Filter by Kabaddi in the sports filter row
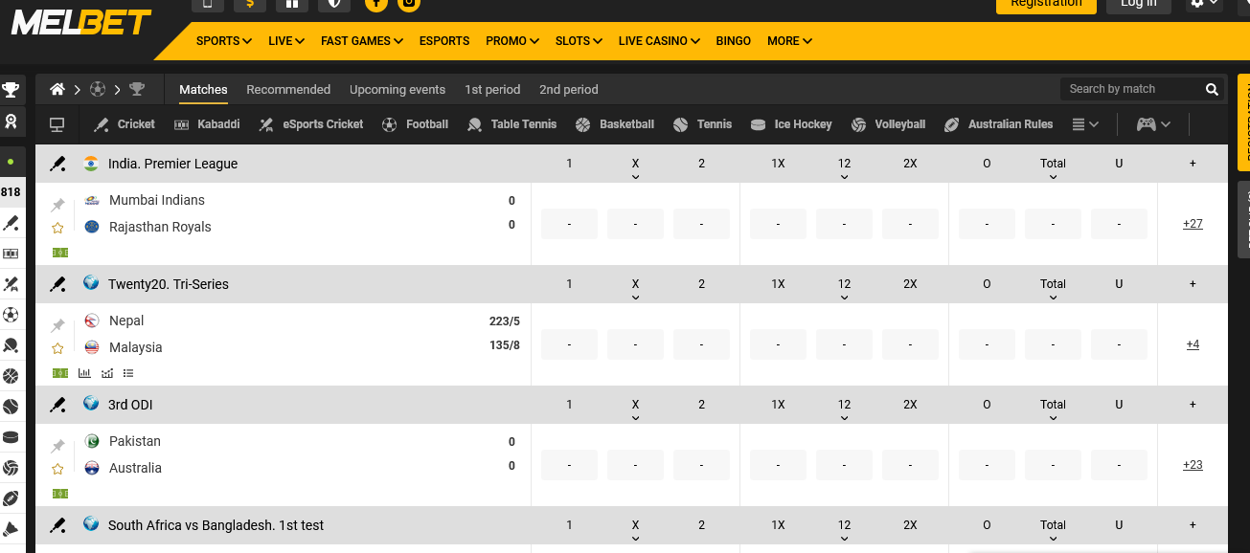Screen dimensions: 1250x553 tap(207, 124)
